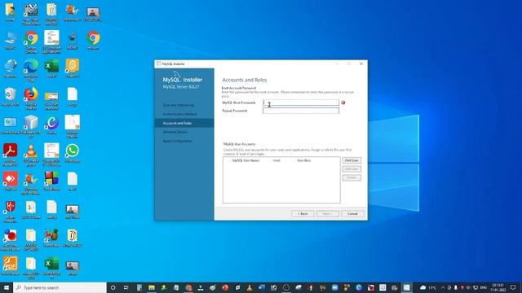Viewport: 522px width, 293px height.
Task: Open the Foxit Reader desktop shortcut
Action: [x=10, y=266]
